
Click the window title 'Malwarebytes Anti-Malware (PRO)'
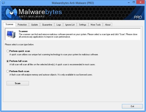(73, 3)
